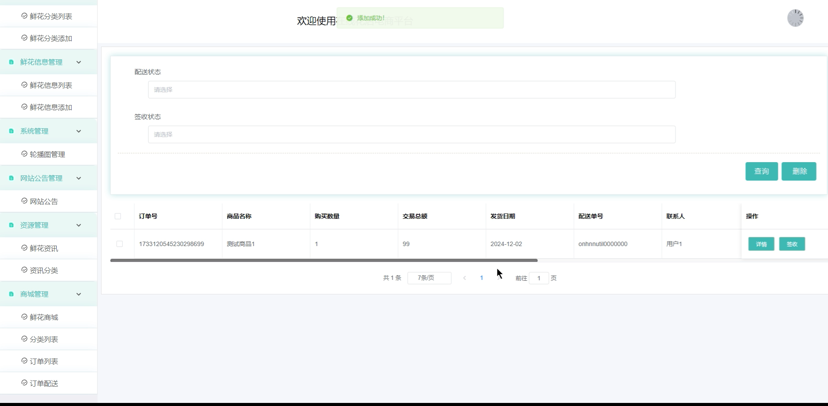This screenshot has width=828, height=406.
Task: Click the user avatar in the top right
Action: (795, 18)
